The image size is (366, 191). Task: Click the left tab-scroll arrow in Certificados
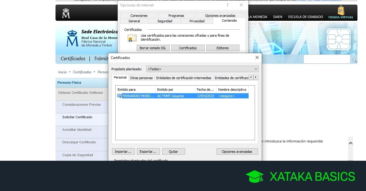coord(250,77)
